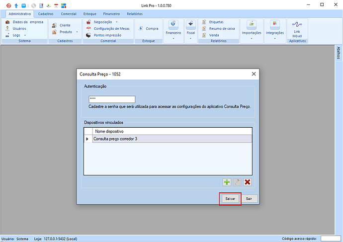Switch to the Cadastros ribbon tab

[x=46, y=14]
